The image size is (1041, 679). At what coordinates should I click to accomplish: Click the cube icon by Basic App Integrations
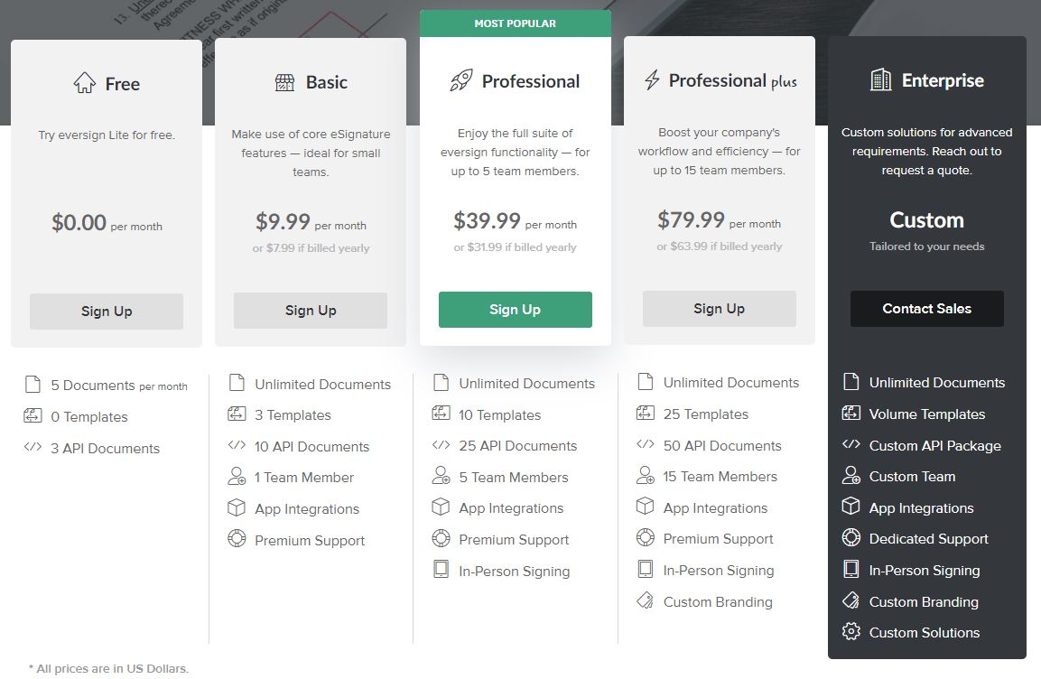(237, 507)
